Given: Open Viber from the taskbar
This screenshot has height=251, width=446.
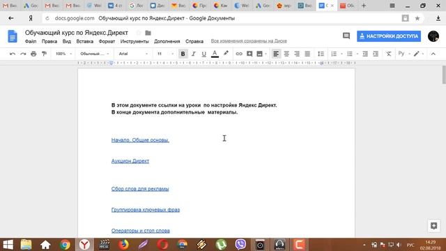Looking at the screenshot, I should coord(240,245).
